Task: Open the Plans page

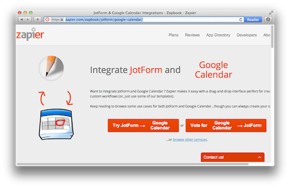Action: coord(174,35)
